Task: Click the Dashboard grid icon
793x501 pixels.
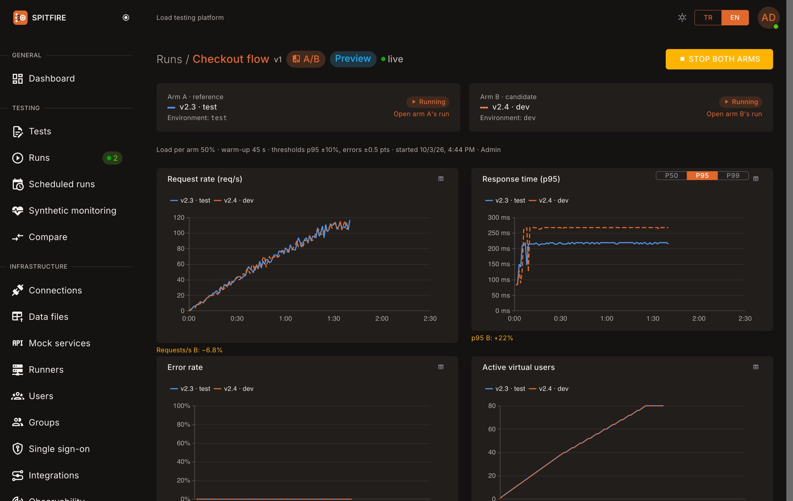Action: [x=17, y=78]
